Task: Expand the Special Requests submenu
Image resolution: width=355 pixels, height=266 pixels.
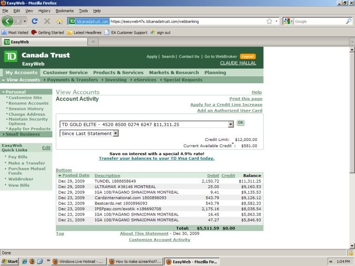Action: (x=181, y=80)
